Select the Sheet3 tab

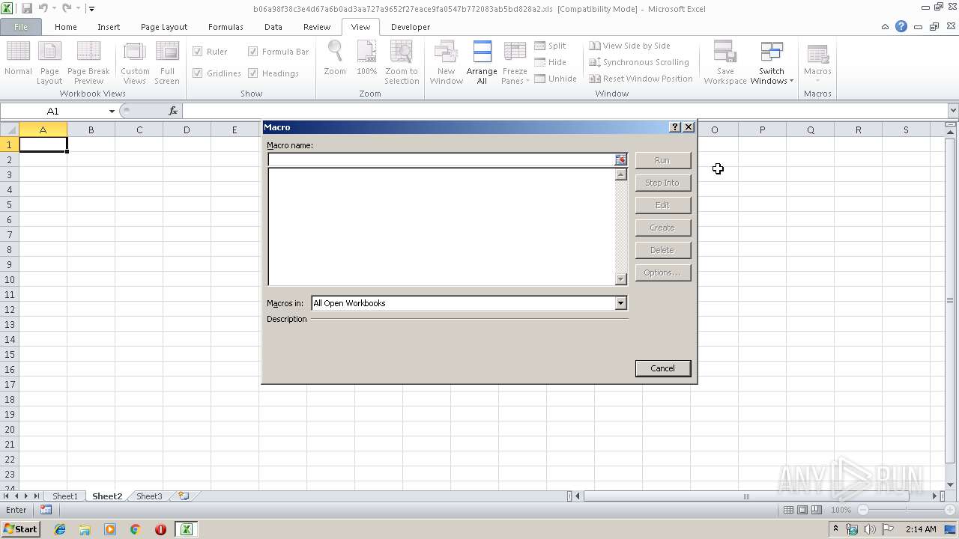[149, 496]
